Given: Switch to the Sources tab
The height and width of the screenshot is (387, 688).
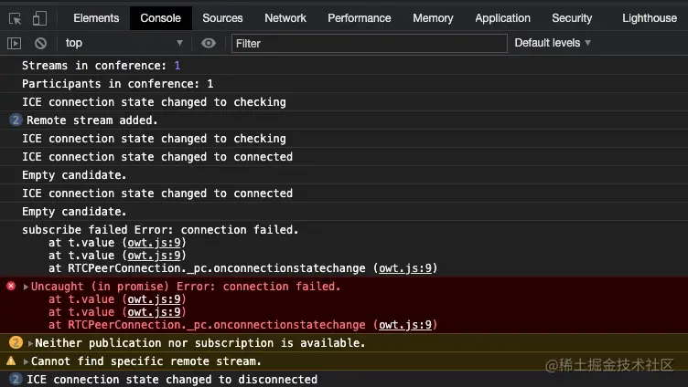Looking at the screenshot, I should pyautogui.click(x=222, y=18).
